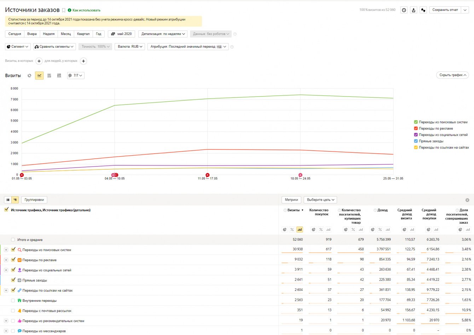The image size is (474, 335).
Task: Uncheck 'Переходы по рекламе' row checkbox
Action: point(13,260)
